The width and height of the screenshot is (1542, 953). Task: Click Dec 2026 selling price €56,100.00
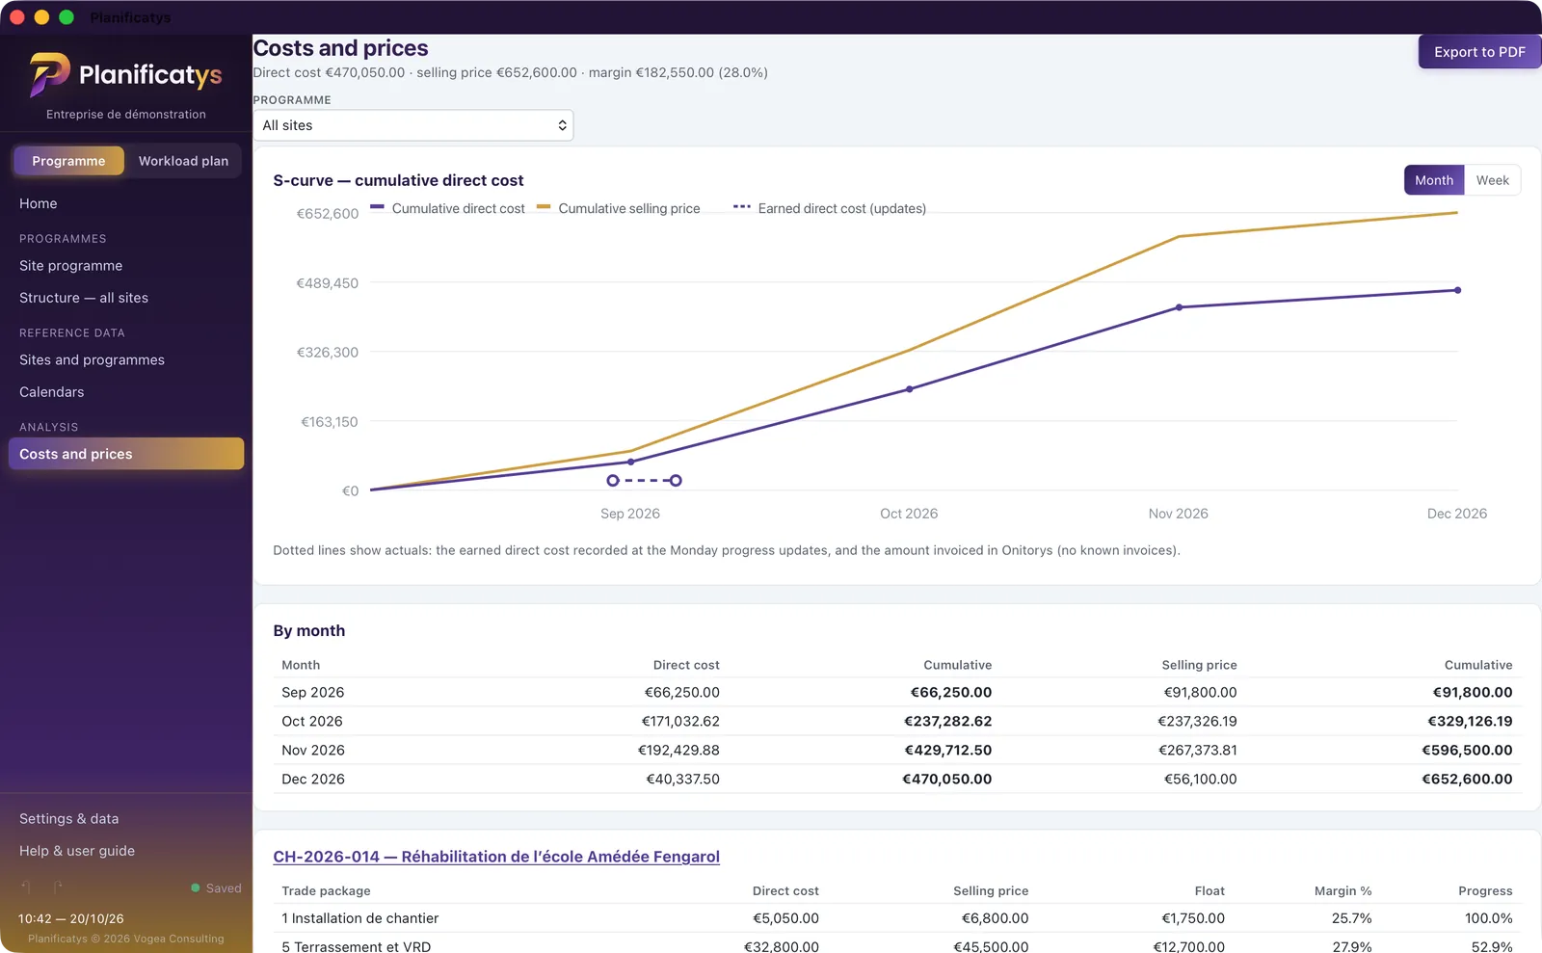click(x=1200, y=779)
